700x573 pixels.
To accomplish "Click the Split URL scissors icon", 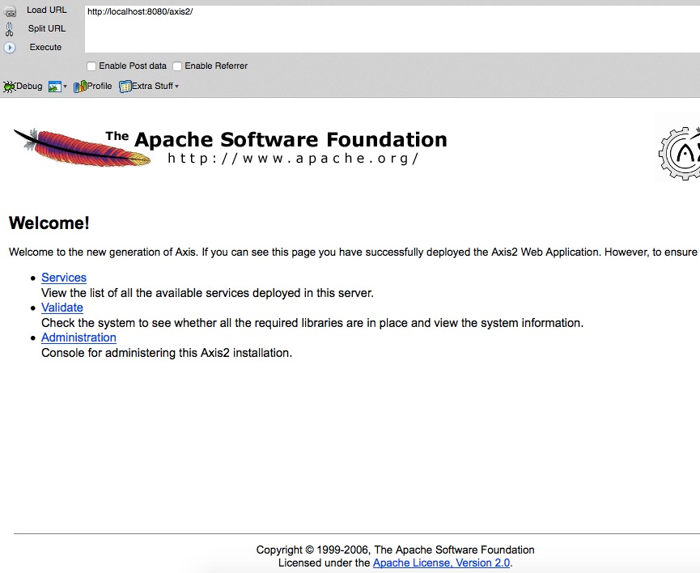I will coord(10,29).
